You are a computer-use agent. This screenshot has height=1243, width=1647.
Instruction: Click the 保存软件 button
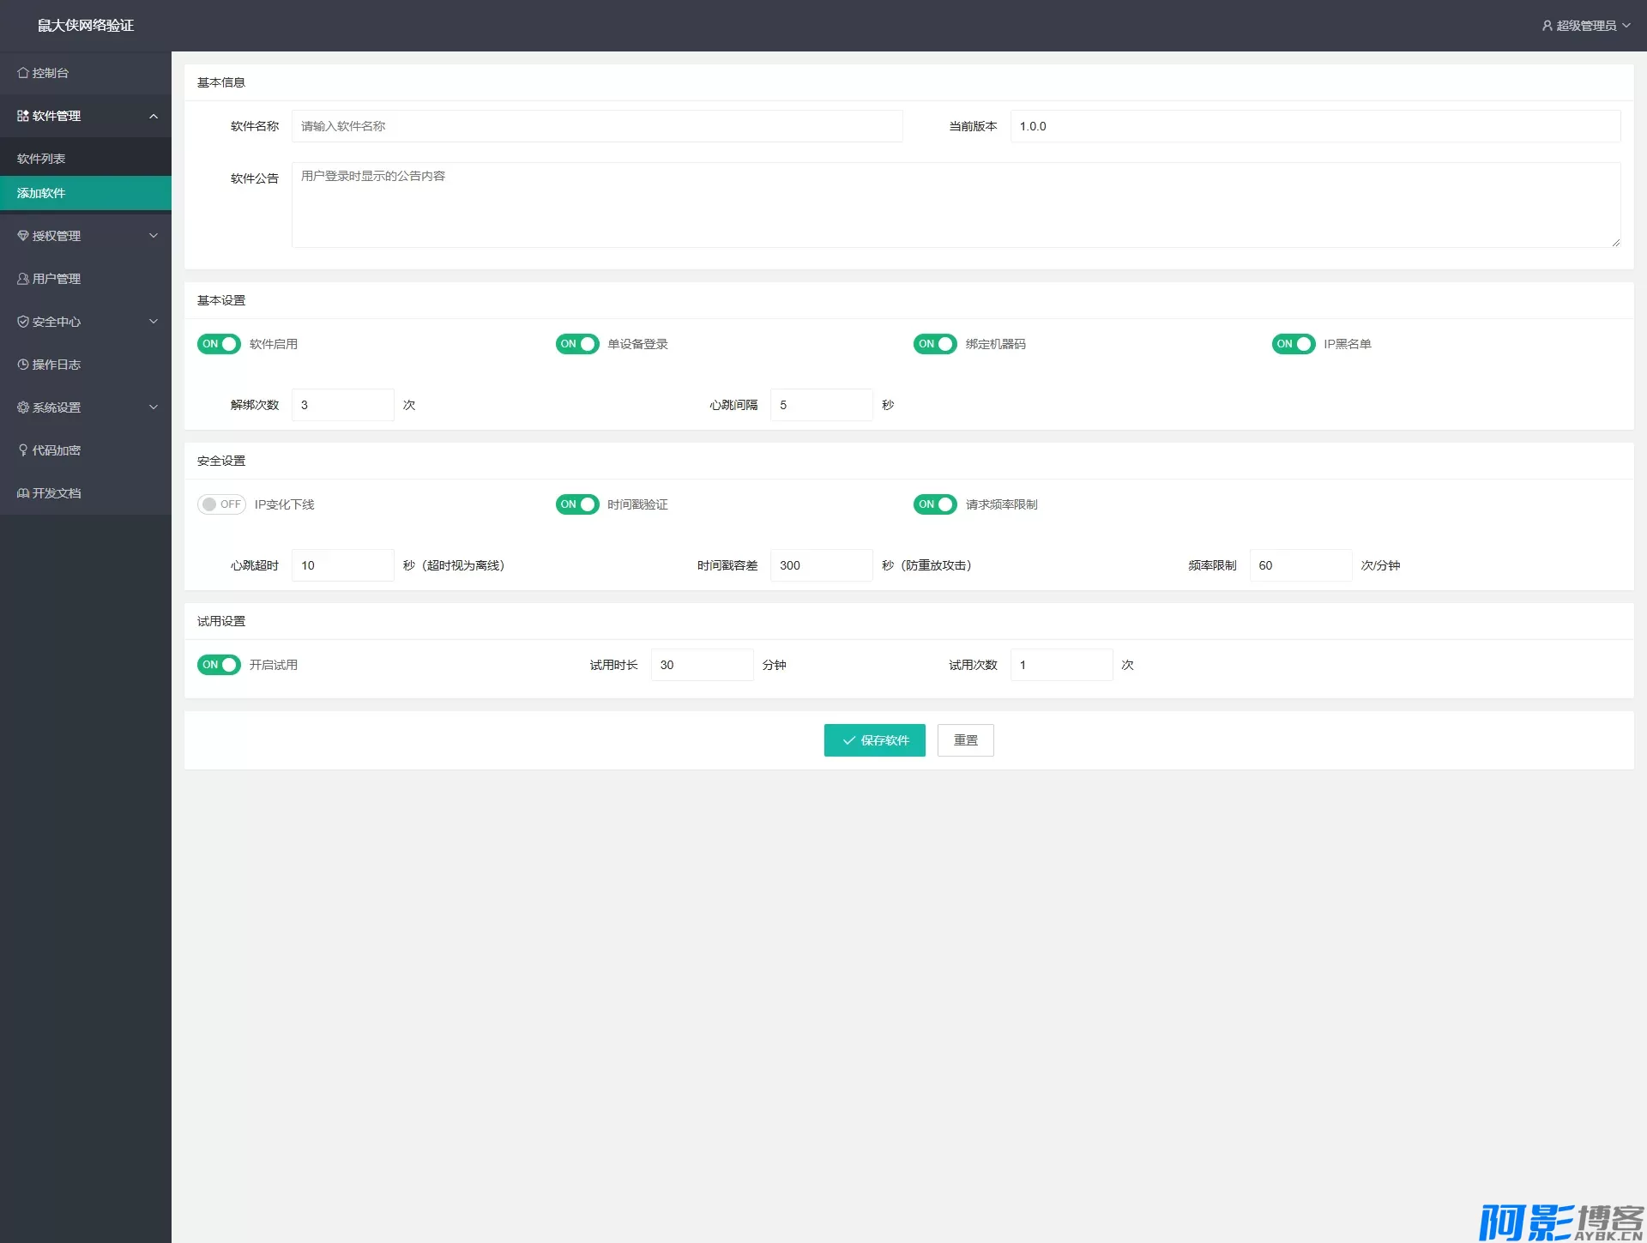874,740
